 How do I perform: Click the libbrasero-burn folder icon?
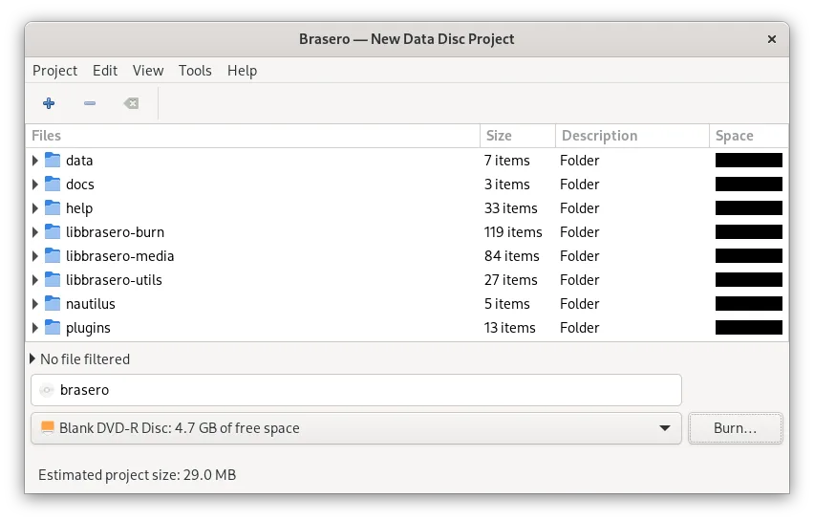[53, 231]
